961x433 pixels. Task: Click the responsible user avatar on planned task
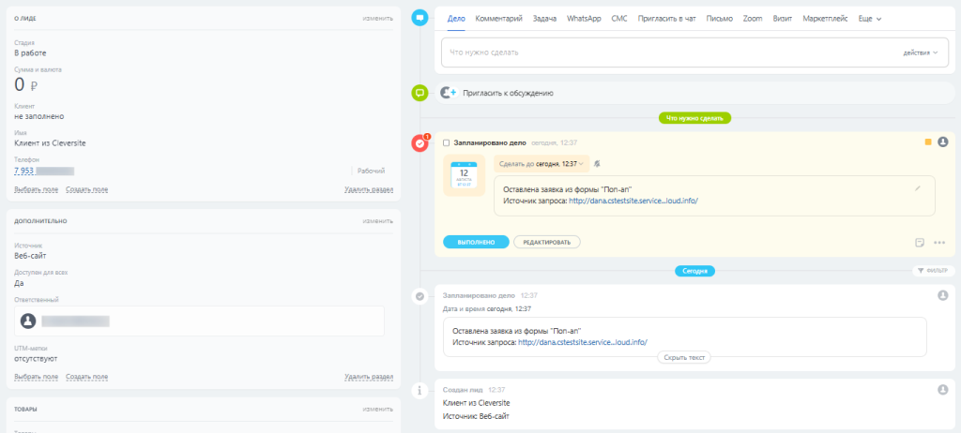tap(943, 142)
